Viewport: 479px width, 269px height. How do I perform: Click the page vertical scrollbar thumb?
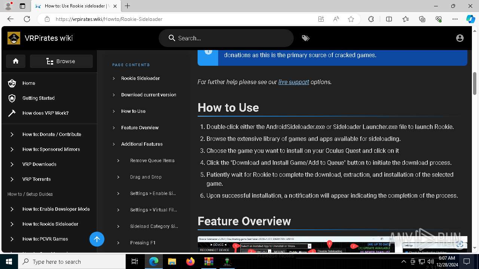click(475, 83)
